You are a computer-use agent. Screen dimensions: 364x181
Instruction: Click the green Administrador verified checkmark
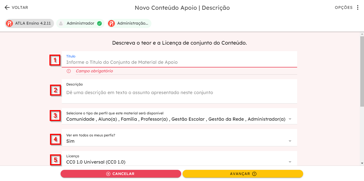[99, 23]
